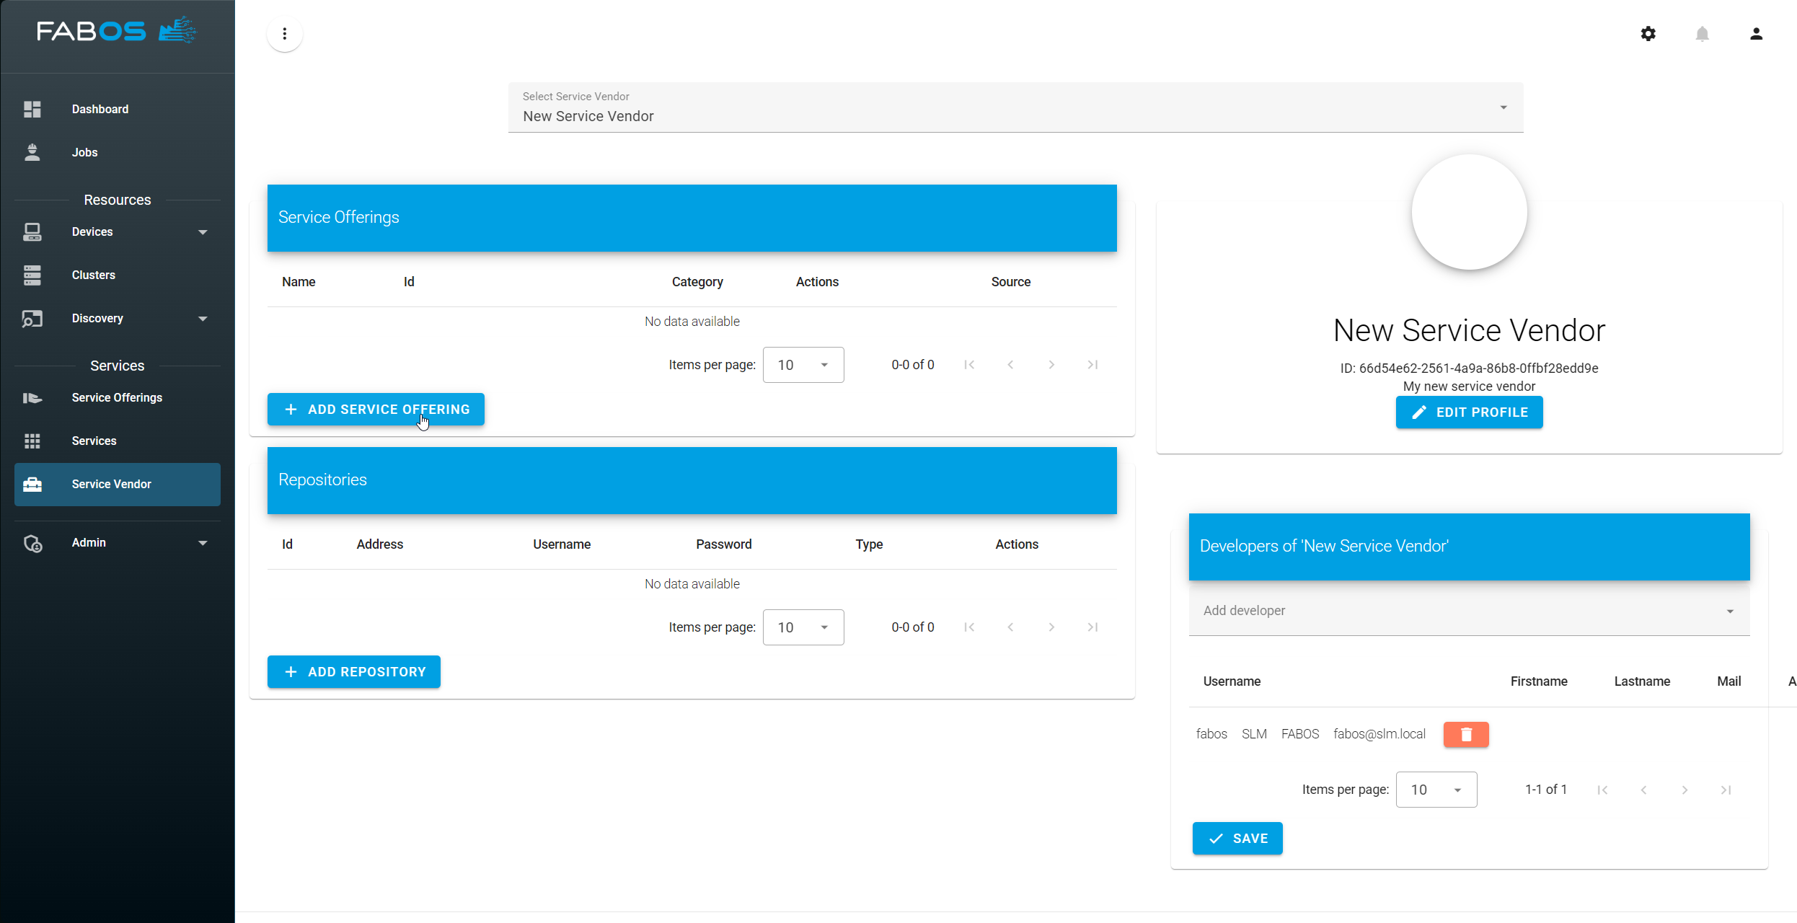
Task: Expand the Discovery section in sidebar
Action: tap(203, 318)
